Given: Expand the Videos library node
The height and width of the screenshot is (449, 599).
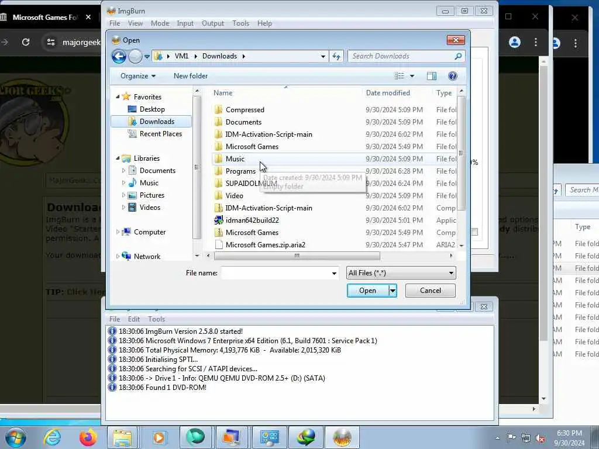Looking at the screenshot, I should click(x=123, y=208).
